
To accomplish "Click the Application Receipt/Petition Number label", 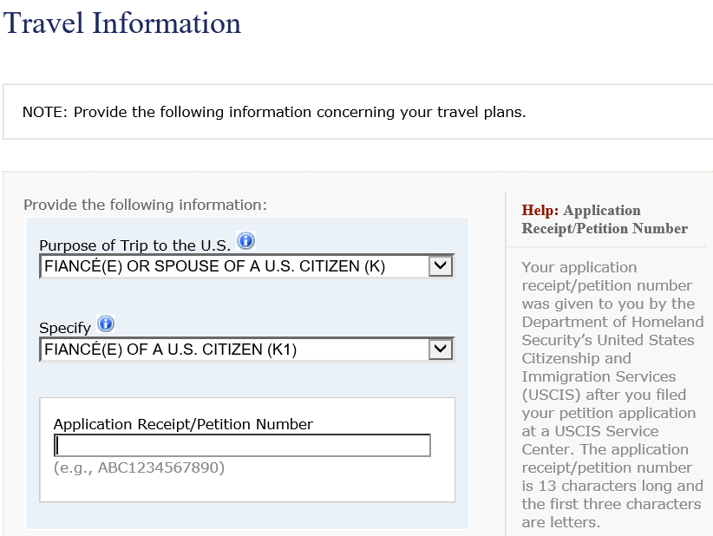I will tap(183, 424).
